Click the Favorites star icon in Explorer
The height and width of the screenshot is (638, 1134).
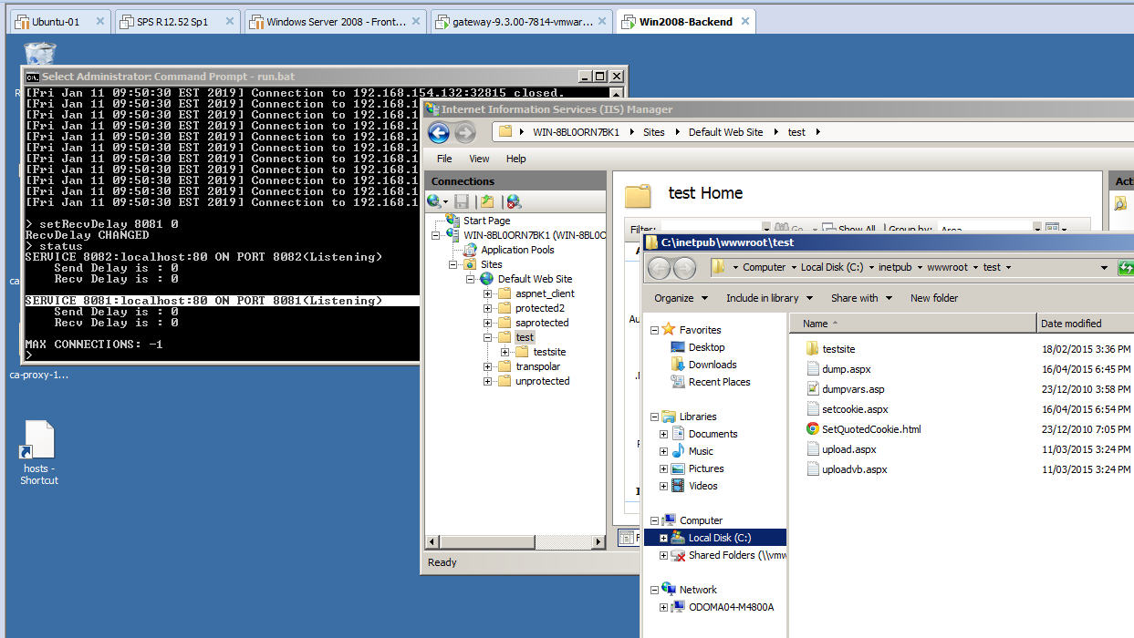[669, 330]
